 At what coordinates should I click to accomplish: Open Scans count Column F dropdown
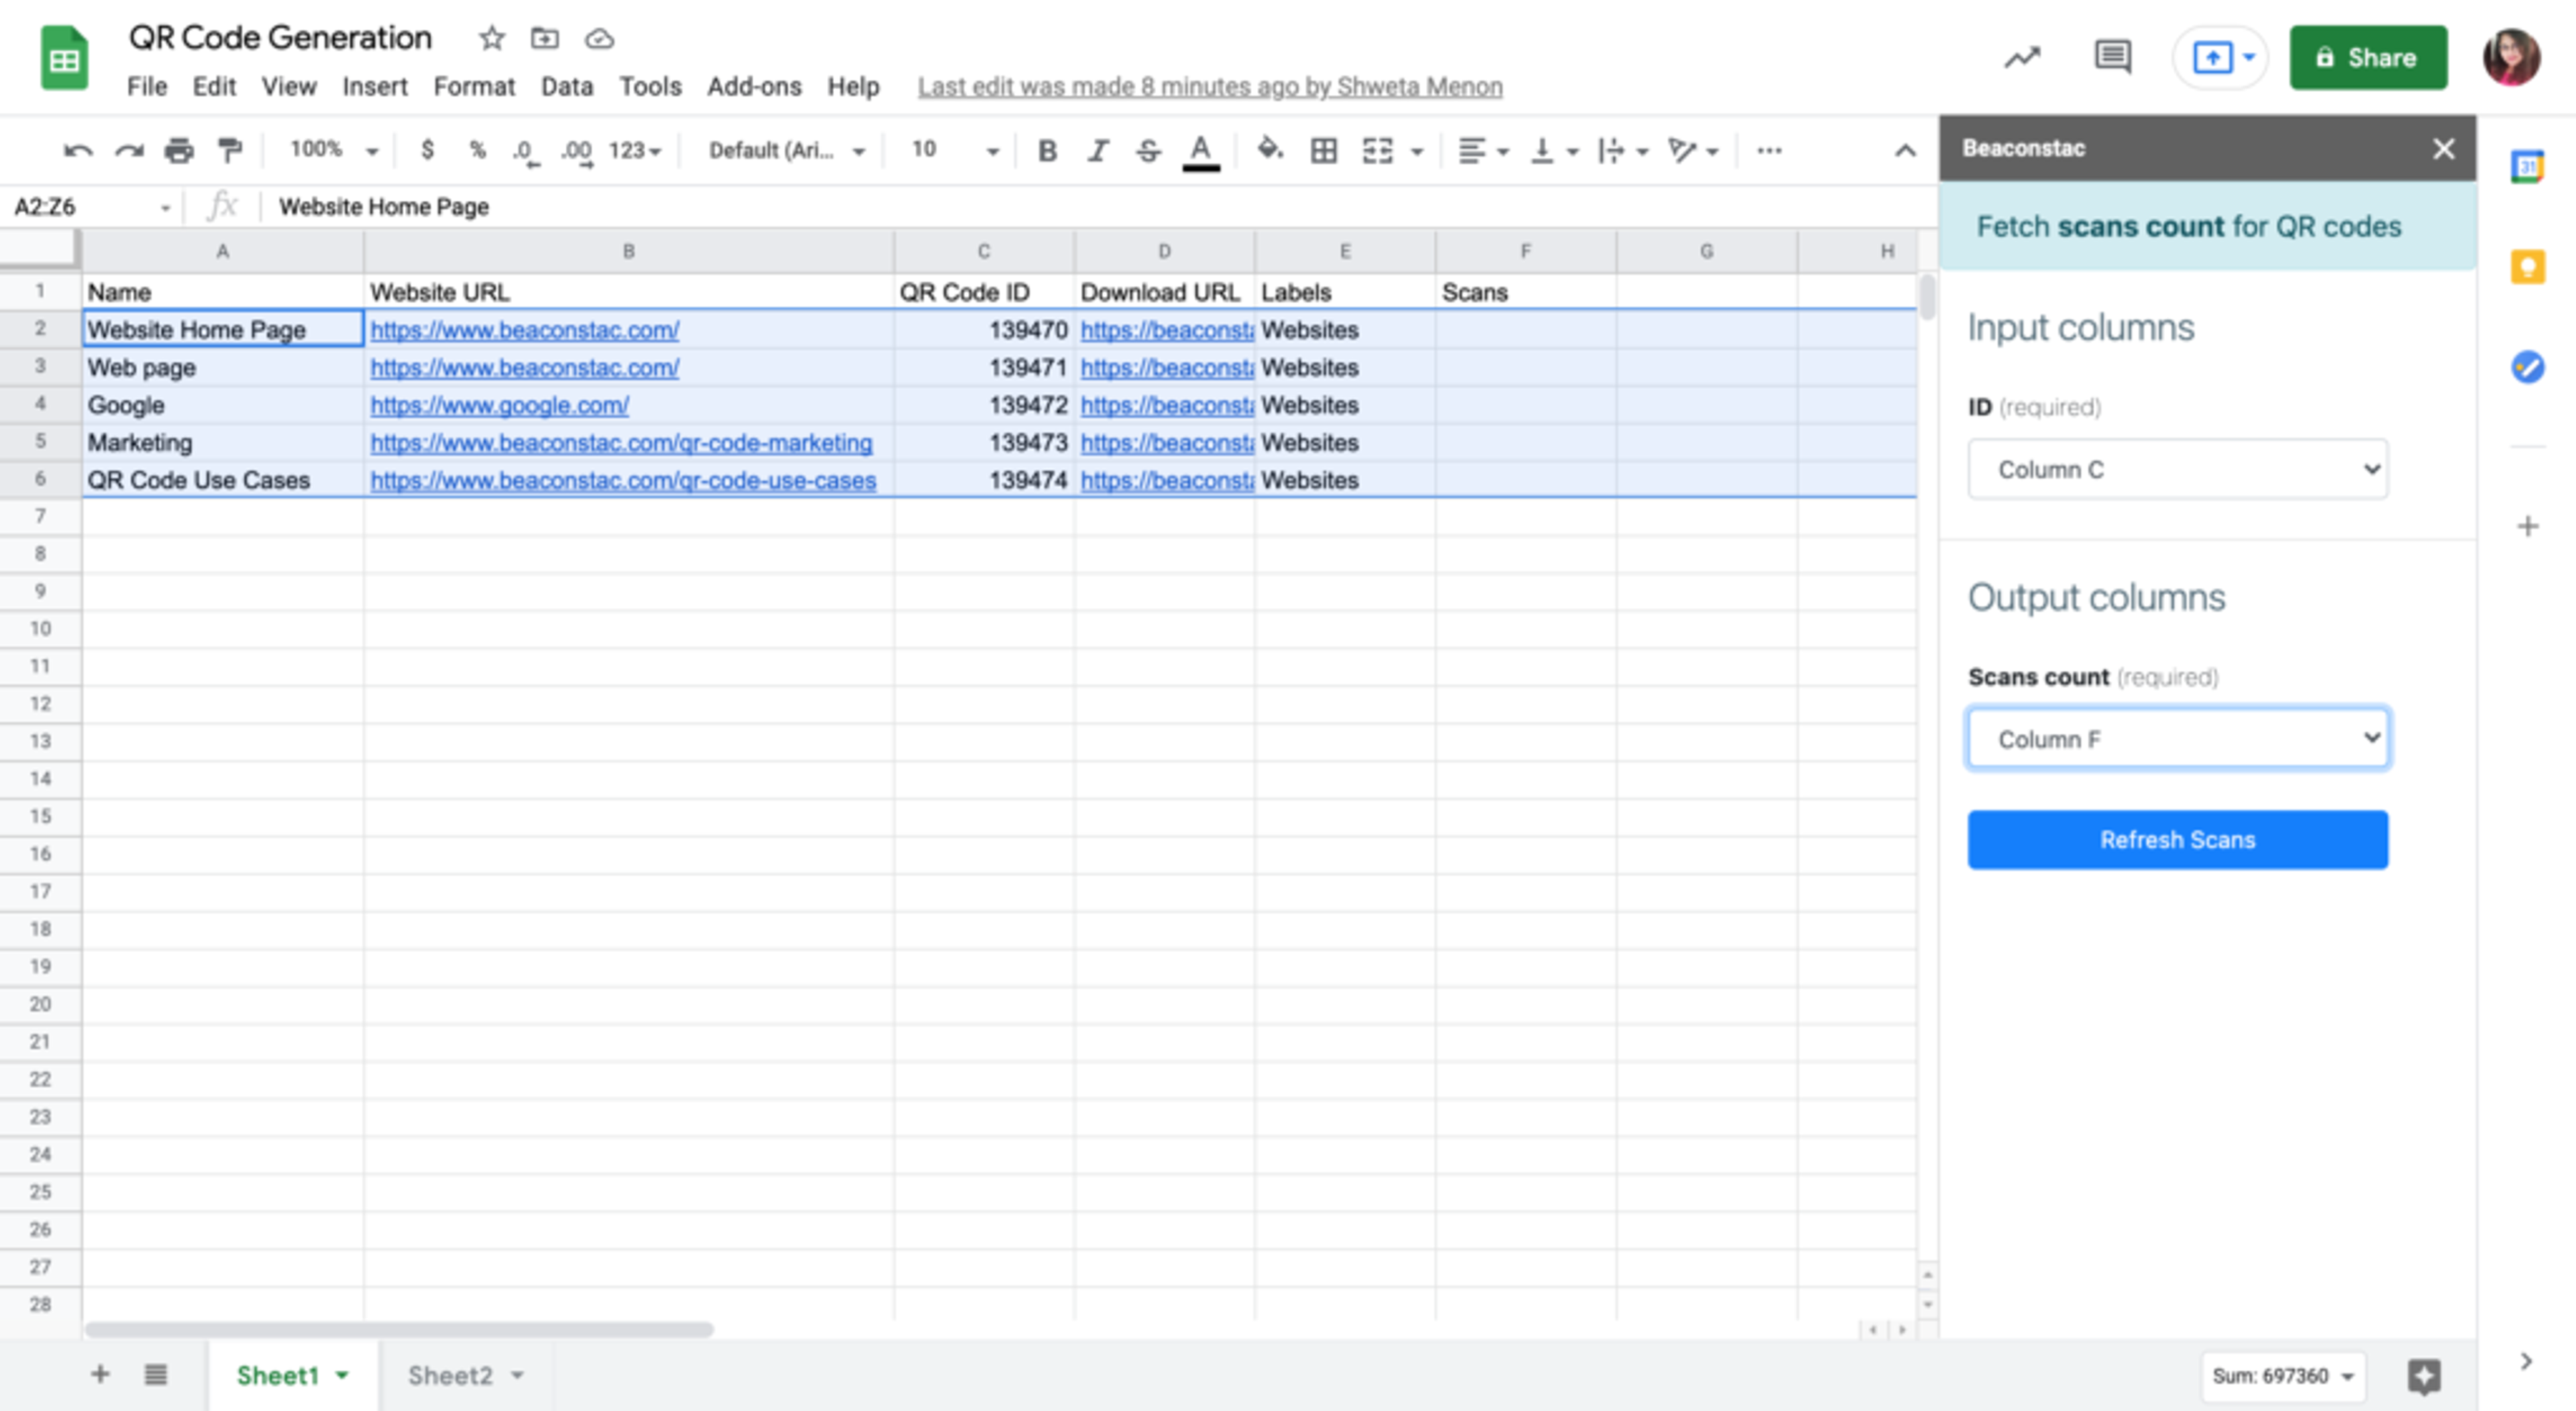[x=2178, y=739]
